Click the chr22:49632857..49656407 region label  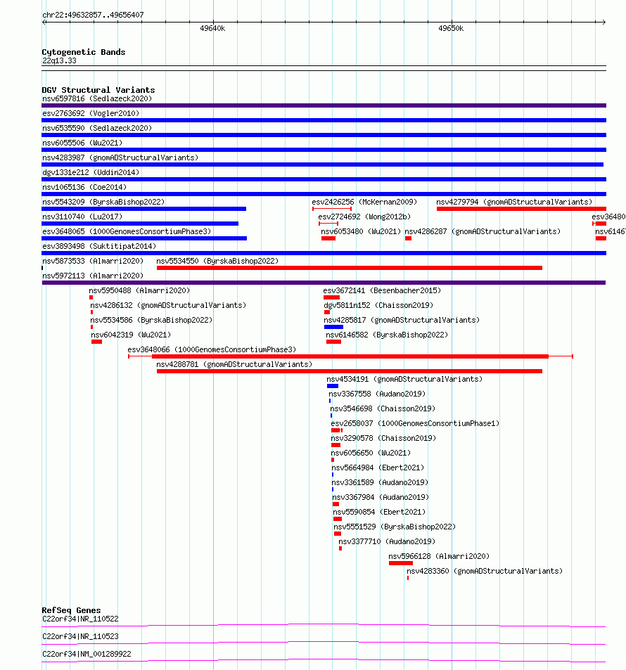coord(93,15)
